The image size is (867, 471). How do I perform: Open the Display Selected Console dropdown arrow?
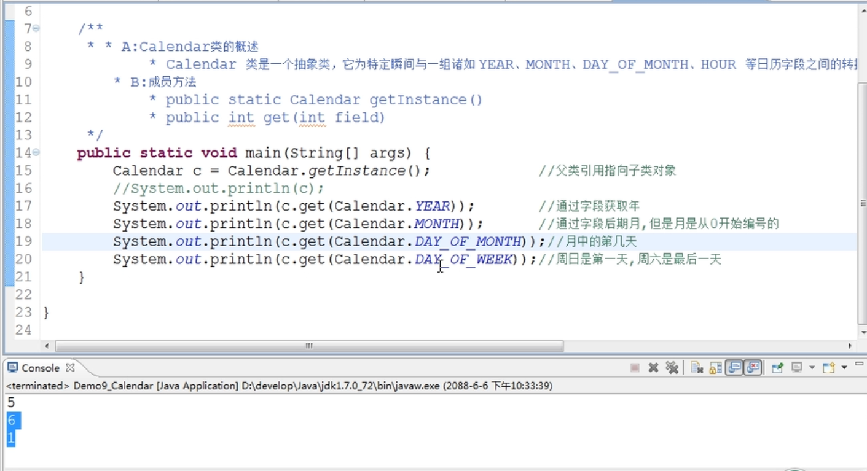pyautogui.click(x=812, y=368)
